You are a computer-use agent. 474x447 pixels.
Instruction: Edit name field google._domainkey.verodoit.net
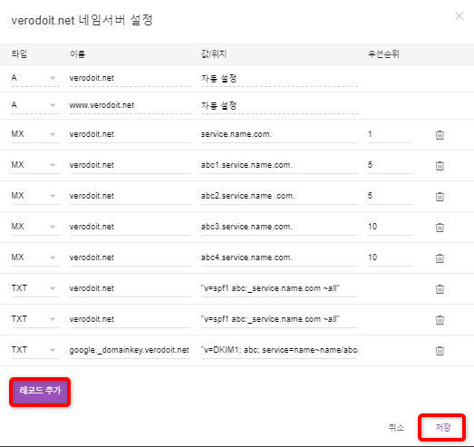130,350
